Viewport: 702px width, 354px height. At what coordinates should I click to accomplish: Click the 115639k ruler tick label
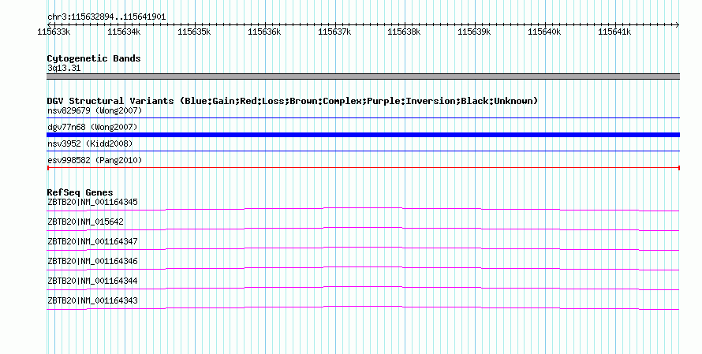(x=474, y=32)
